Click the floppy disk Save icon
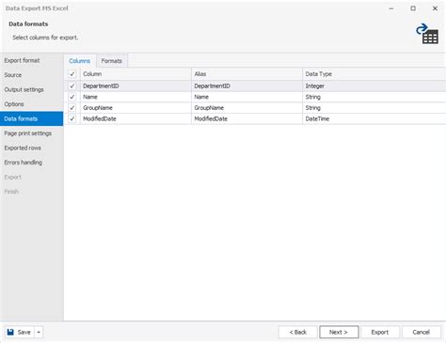Image resolution: width=446 pixels, height=343 pixels. pyautogui.click(x=10, y=332)
